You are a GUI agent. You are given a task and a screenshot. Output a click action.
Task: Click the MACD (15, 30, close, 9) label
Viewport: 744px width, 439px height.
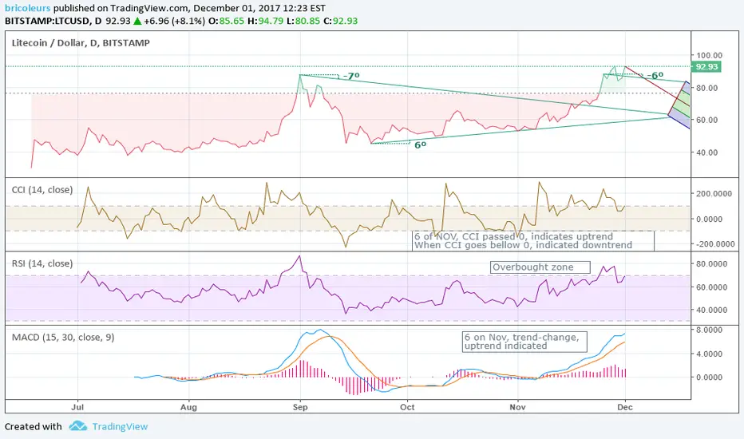click(x=63, y=338)
